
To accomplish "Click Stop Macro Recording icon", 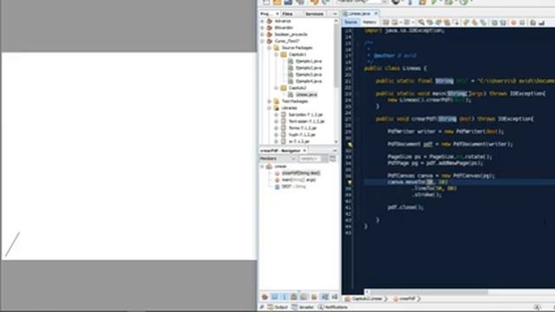I will pyautogui.click(x=522, y=23).
